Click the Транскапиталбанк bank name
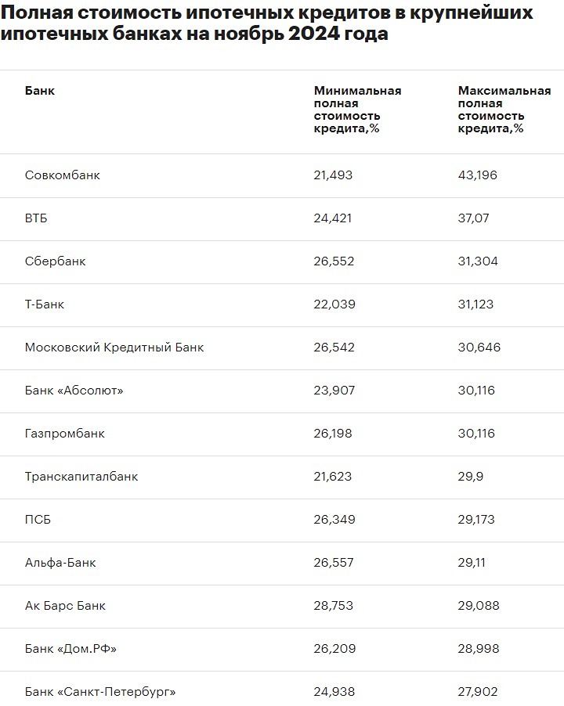The image size is (564, 706). click(x=81, y=477)
